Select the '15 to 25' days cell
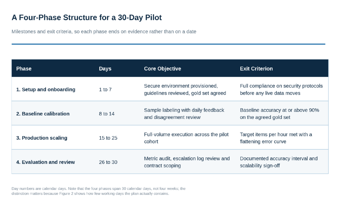This screenshot has height=207, width=337. [x=108, y=138]
